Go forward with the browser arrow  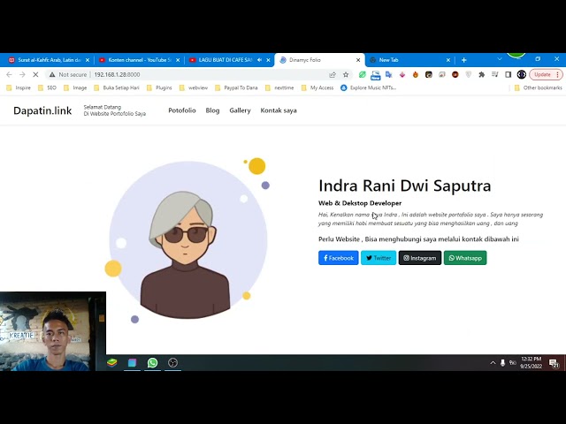[x=22, y=74]
